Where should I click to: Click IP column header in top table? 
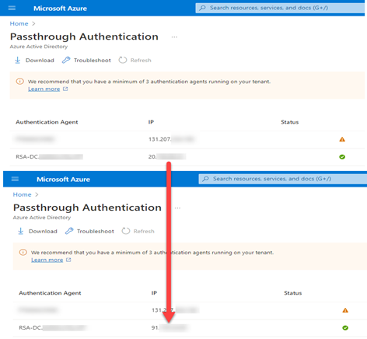[151, 122]
